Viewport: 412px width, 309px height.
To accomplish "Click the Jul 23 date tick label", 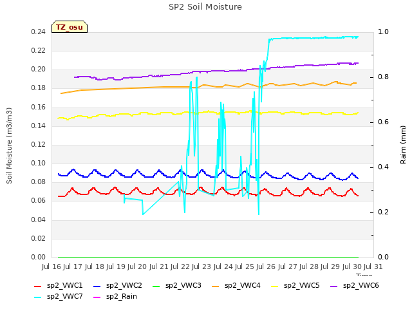I will 201,267.
